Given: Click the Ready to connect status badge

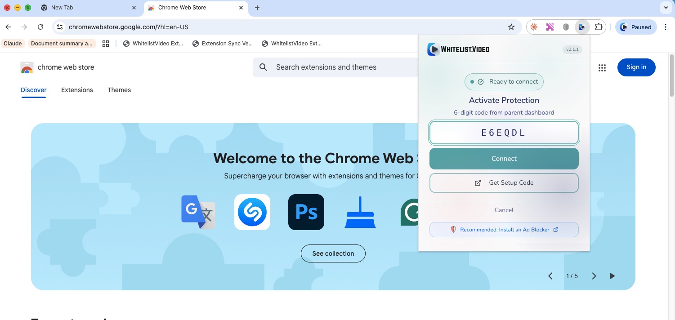Looking at the screenshot, I should tap(504, 82).
